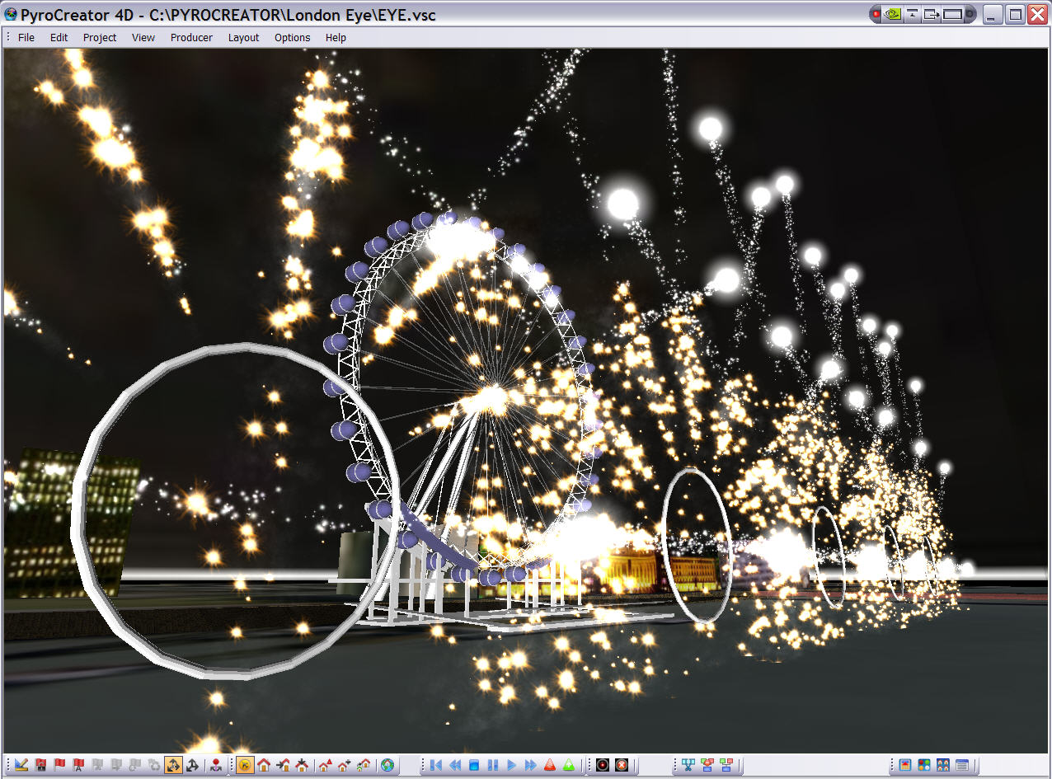Click the blue network tree icon
The width and height of the screenshot is (1052, 779).
[x=688, y=765]
